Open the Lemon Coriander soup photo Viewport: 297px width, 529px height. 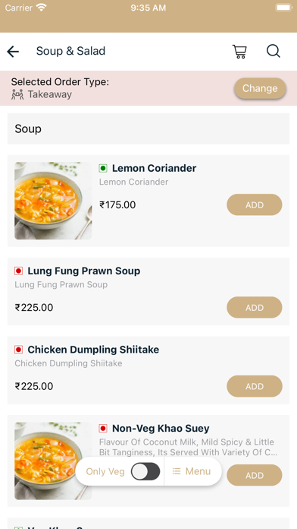click(x=53, y=201)
